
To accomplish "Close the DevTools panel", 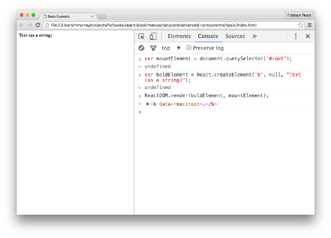I will [308, 36].
